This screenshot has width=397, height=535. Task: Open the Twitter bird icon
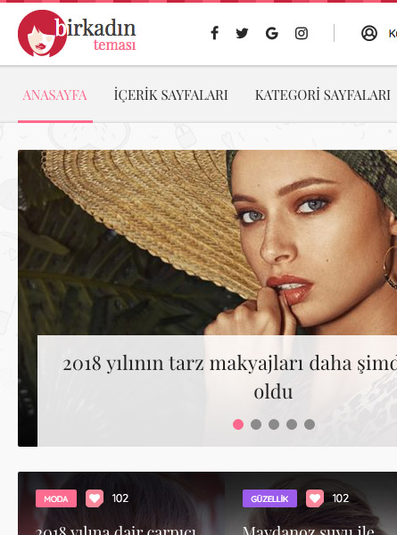[242, 33]
